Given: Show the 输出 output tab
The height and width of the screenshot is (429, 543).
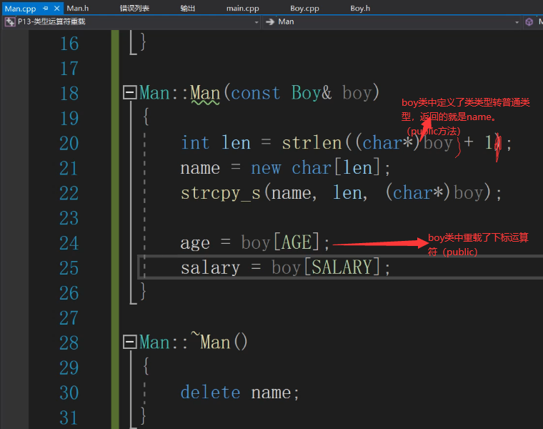Looking at the screenshot, I should click(187, 9).
